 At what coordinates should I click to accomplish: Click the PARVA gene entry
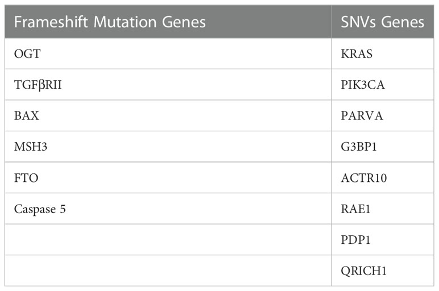pos(362,115)
